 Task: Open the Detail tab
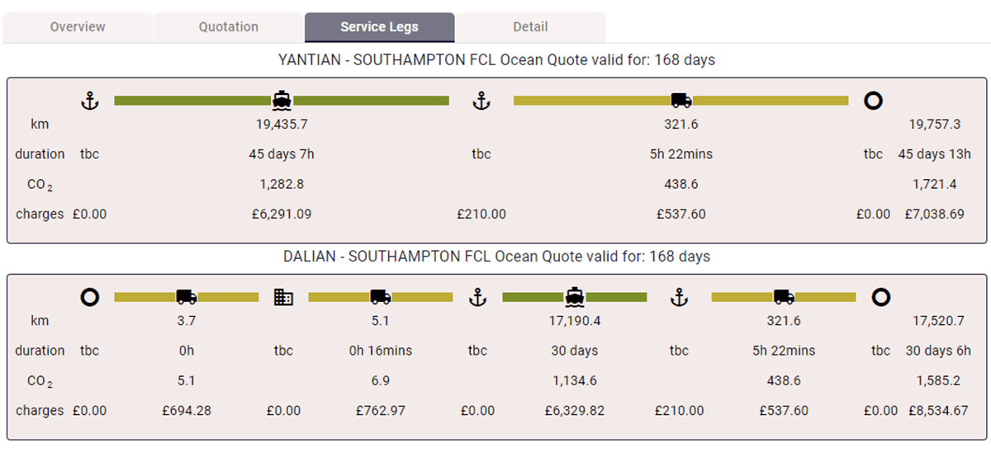pyautogui.click(x=530, y=27)
